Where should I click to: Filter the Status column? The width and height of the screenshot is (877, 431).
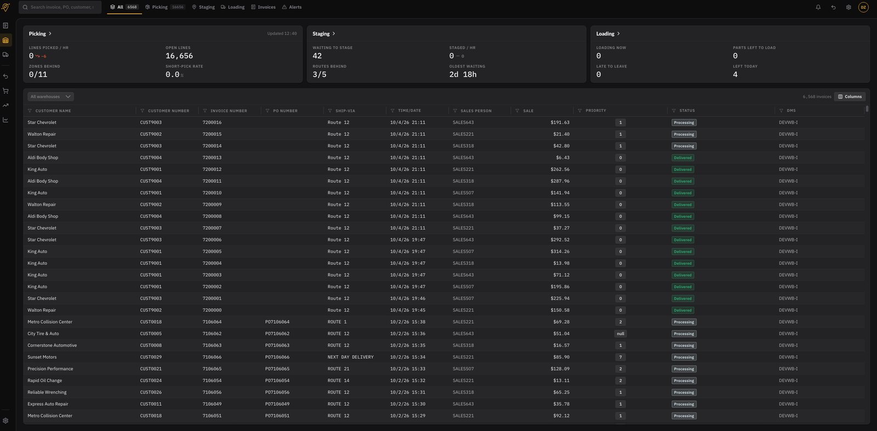(x=674, y=111)
